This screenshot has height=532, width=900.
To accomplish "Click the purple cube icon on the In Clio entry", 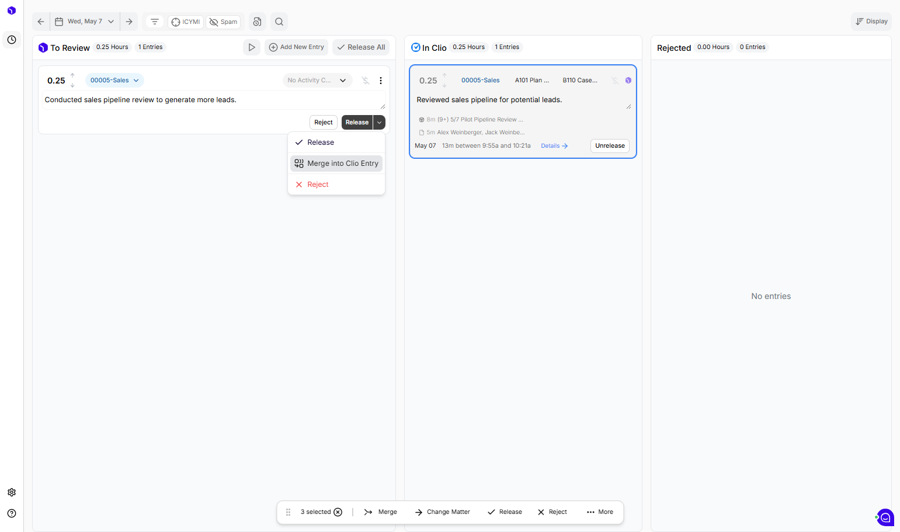I will [628, 81].
